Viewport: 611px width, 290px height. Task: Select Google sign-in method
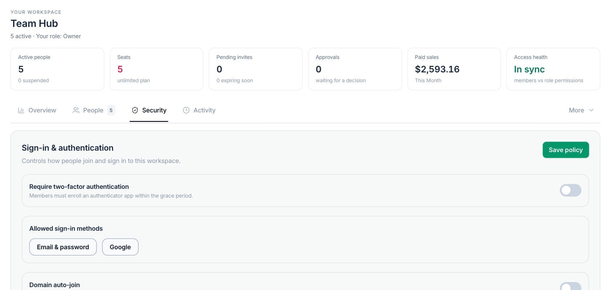pos(120,247)
